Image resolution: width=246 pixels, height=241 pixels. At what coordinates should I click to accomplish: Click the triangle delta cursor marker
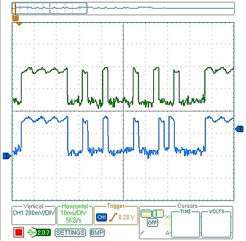(x=167, y=232)
